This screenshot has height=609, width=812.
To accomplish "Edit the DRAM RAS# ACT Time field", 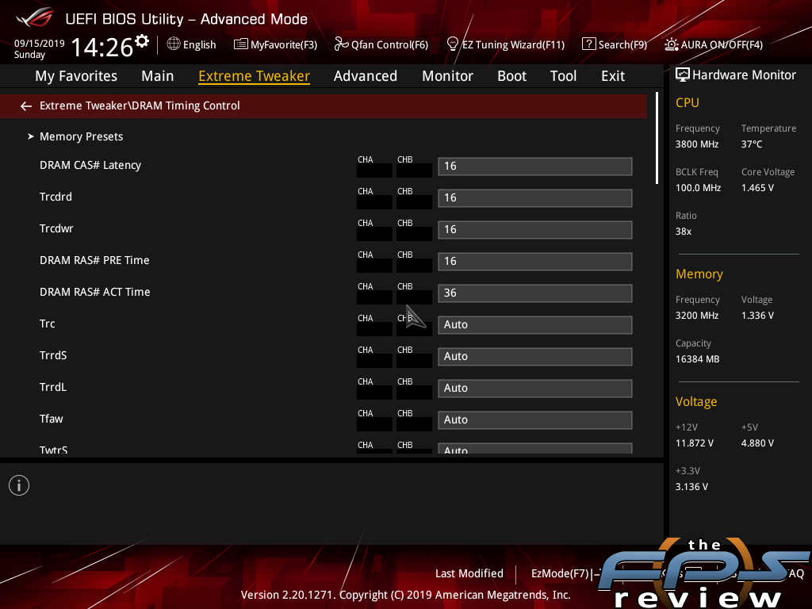I will (x=535, y=293).
